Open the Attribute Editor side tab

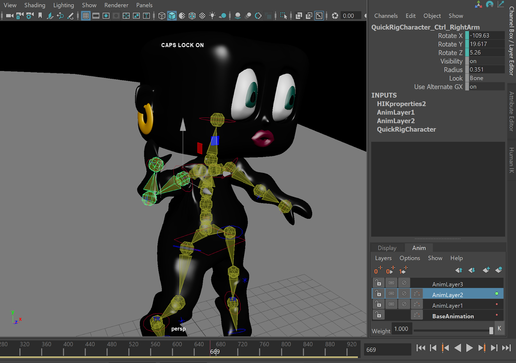(511, 111)
